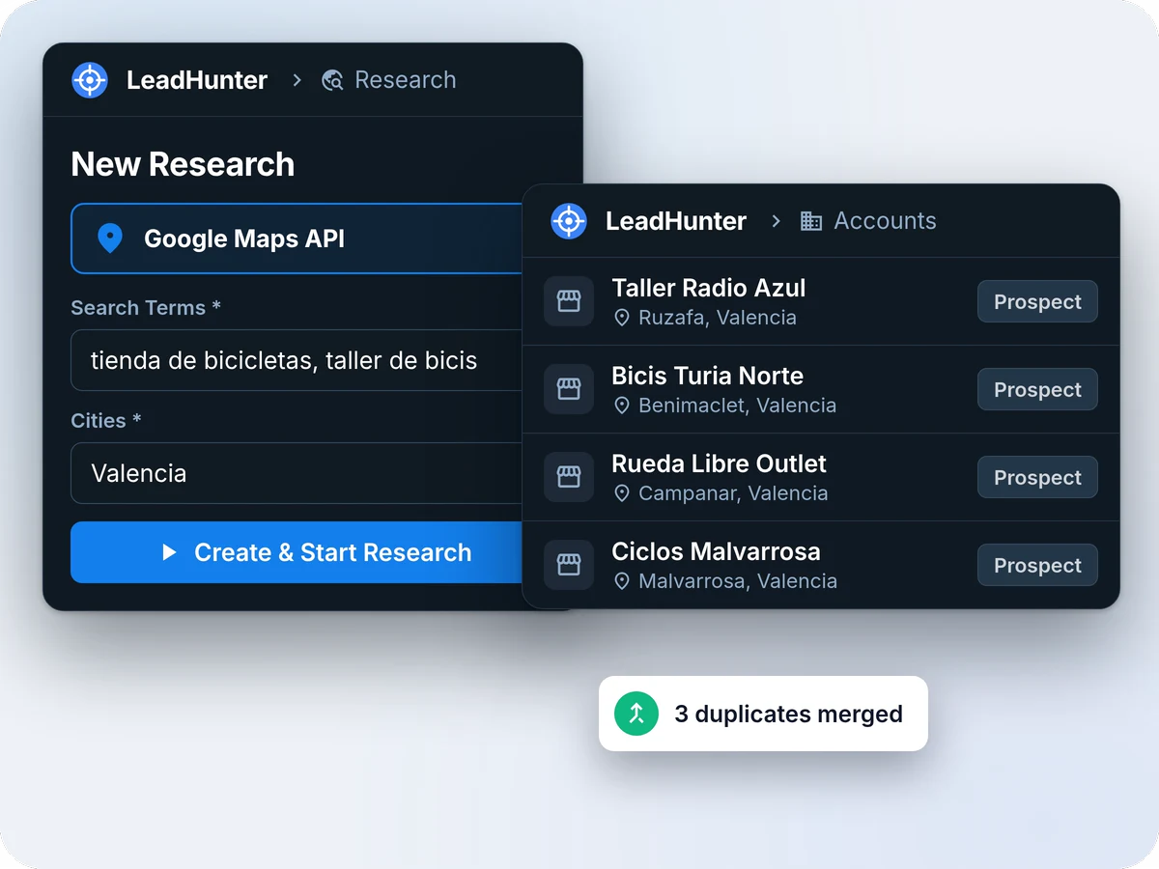Click the Ruzafa, Valencia location text

coord(718,318)
